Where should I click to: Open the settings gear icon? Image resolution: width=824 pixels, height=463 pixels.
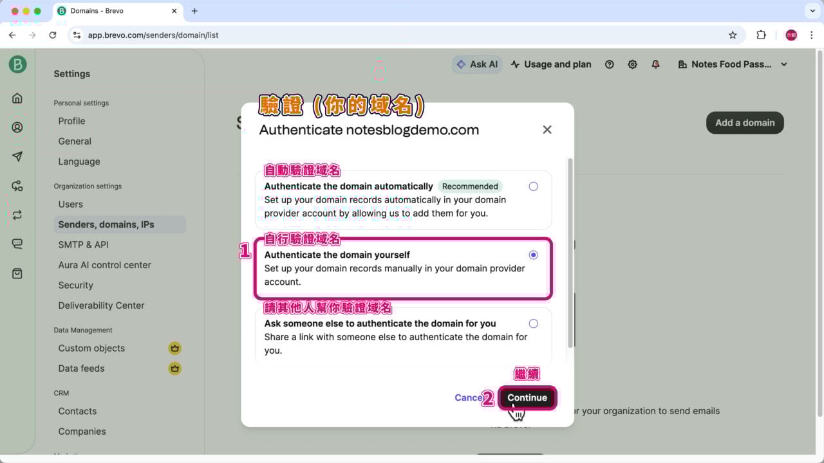(632, 64)
